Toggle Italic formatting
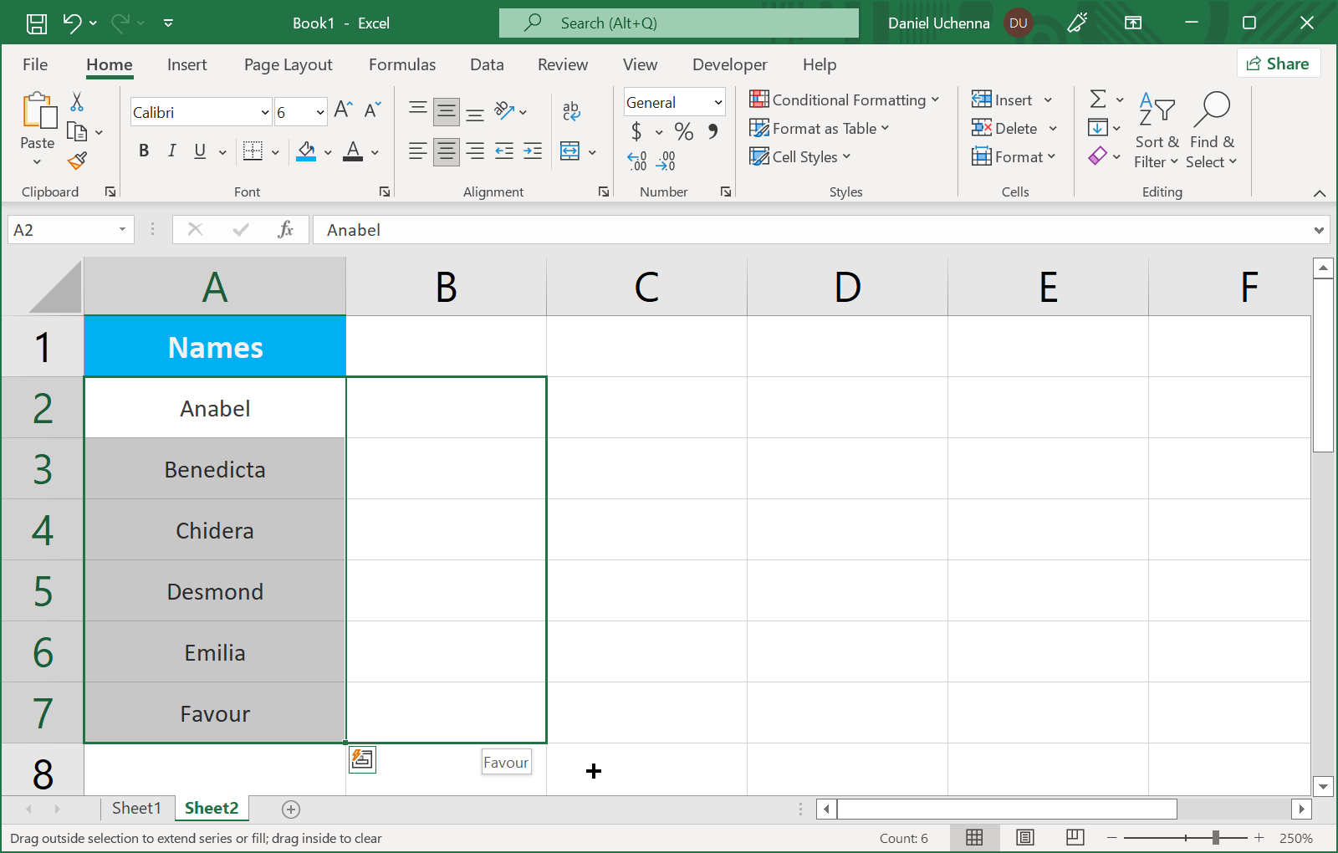 (171, 151)
